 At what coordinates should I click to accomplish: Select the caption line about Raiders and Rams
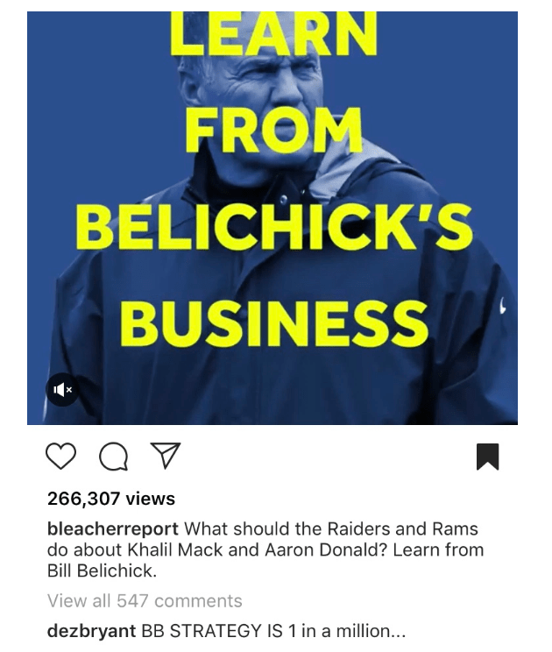[x=263, y=529]
